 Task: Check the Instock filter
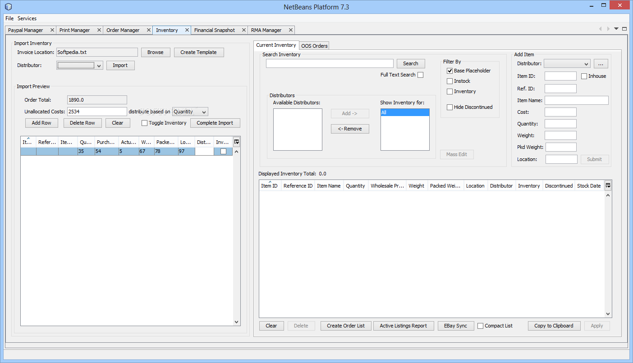pyautogui.click(x=450, y=81)
